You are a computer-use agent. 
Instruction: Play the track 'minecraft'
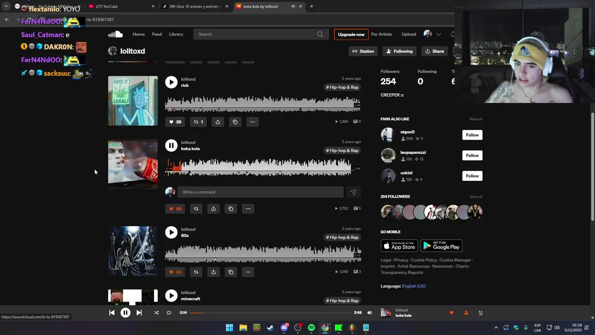pos(171,296)
